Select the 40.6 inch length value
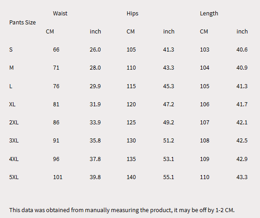The height and width of the screenshot is (218, 260). (x=242, y=49)
